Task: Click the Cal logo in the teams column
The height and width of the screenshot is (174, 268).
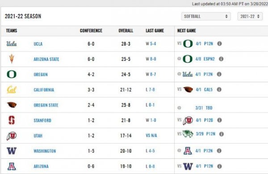Action: click(x=12, y=89)
